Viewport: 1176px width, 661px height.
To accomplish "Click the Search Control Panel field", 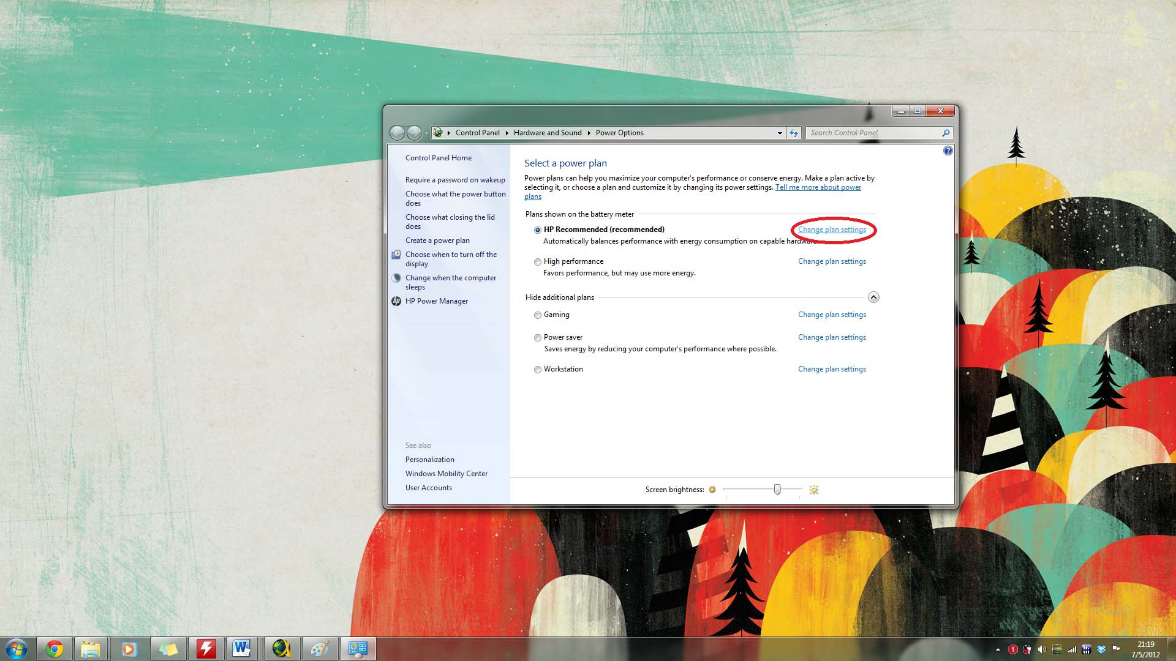I will (873, 133).
